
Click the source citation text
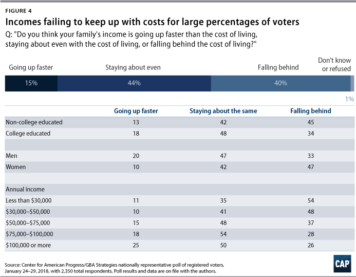click(x=115, y=268)
